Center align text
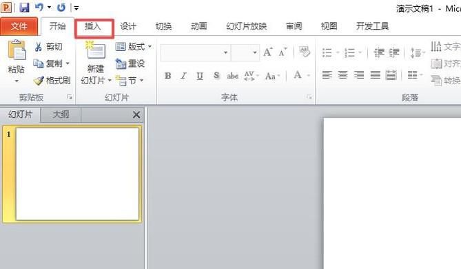The height and width of the screenshot is (269, 461). click(342, 75)
